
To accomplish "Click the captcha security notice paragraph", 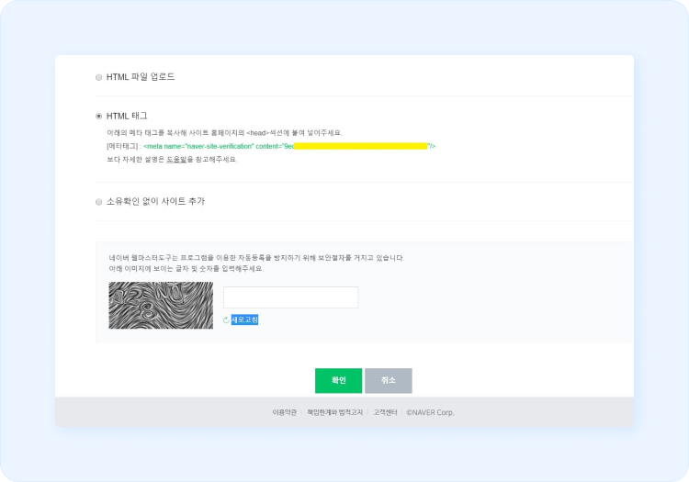I will coord(256,263).
